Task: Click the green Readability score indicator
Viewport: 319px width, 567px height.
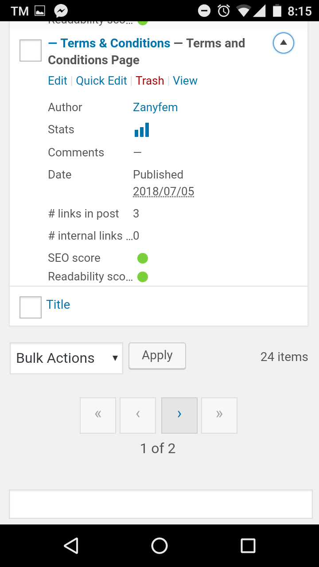Action: click(142, 277)
